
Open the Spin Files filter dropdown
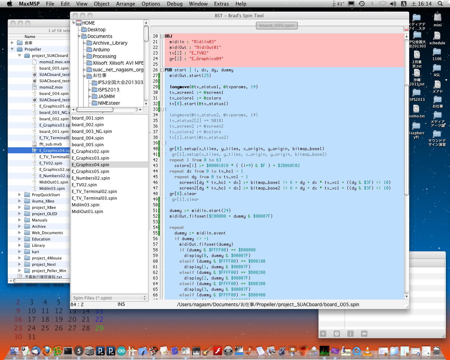pyautogui.click(x=109, y=298)
